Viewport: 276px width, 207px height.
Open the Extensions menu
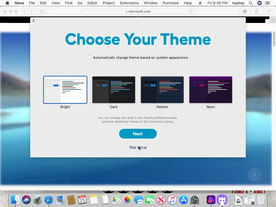pyautogui.click(x=129, y=3)
